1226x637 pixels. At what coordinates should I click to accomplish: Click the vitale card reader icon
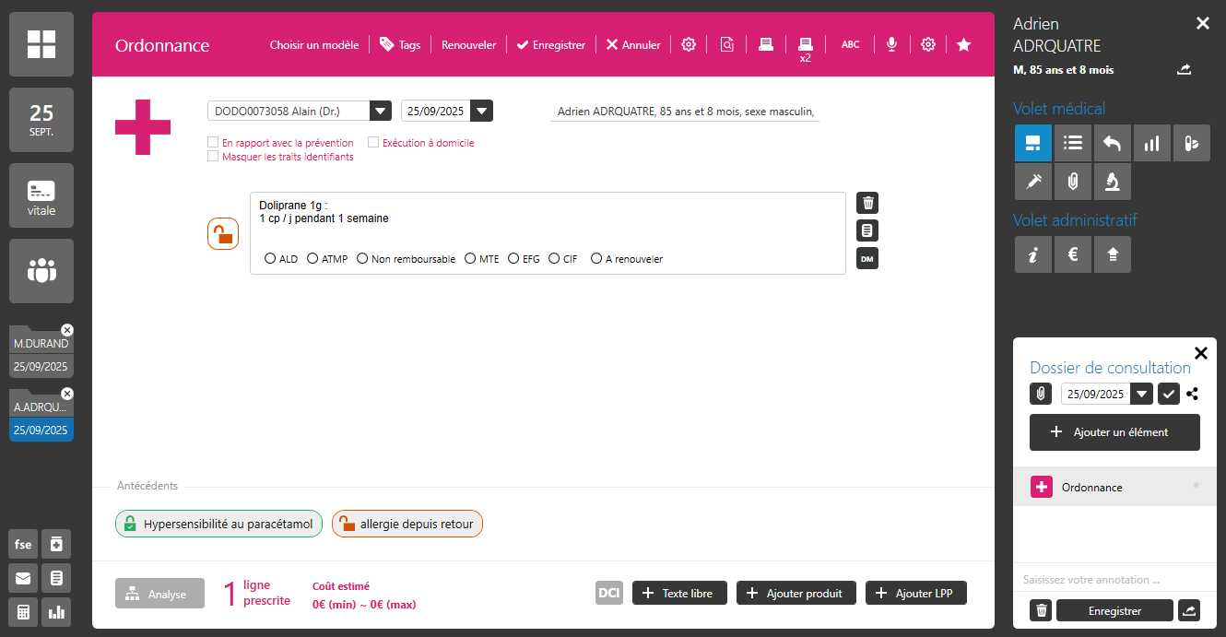[41, 196]
